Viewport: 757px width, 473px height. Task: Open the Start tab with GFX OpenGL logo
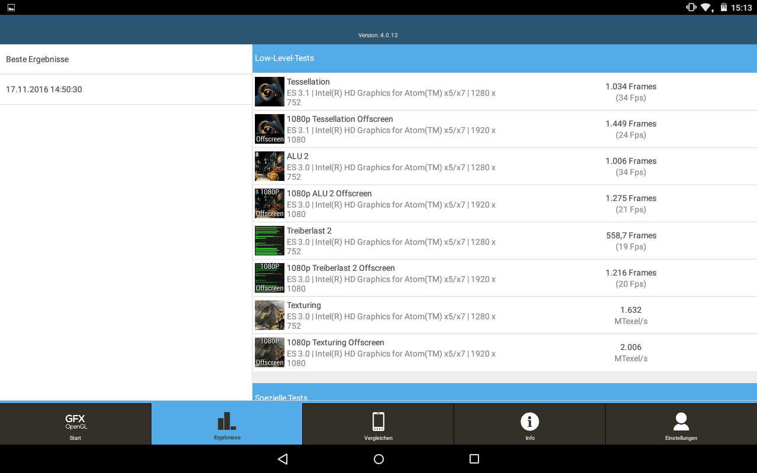[75, 424]
